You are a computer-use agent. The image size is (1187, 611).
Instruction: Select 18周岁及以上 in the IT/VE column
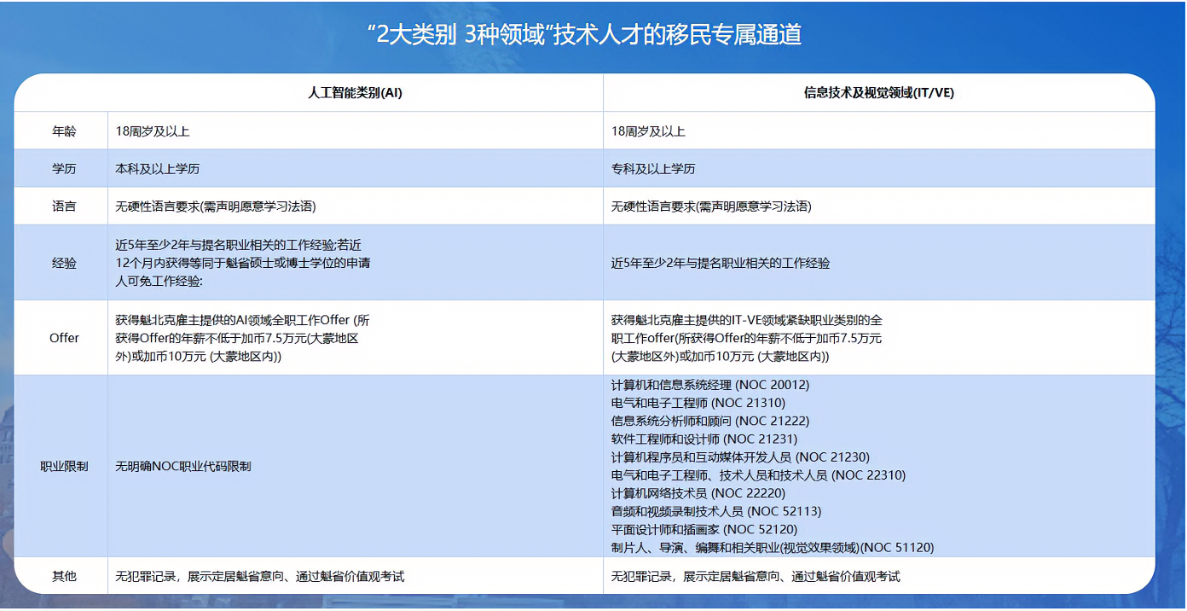coord(648,131)
